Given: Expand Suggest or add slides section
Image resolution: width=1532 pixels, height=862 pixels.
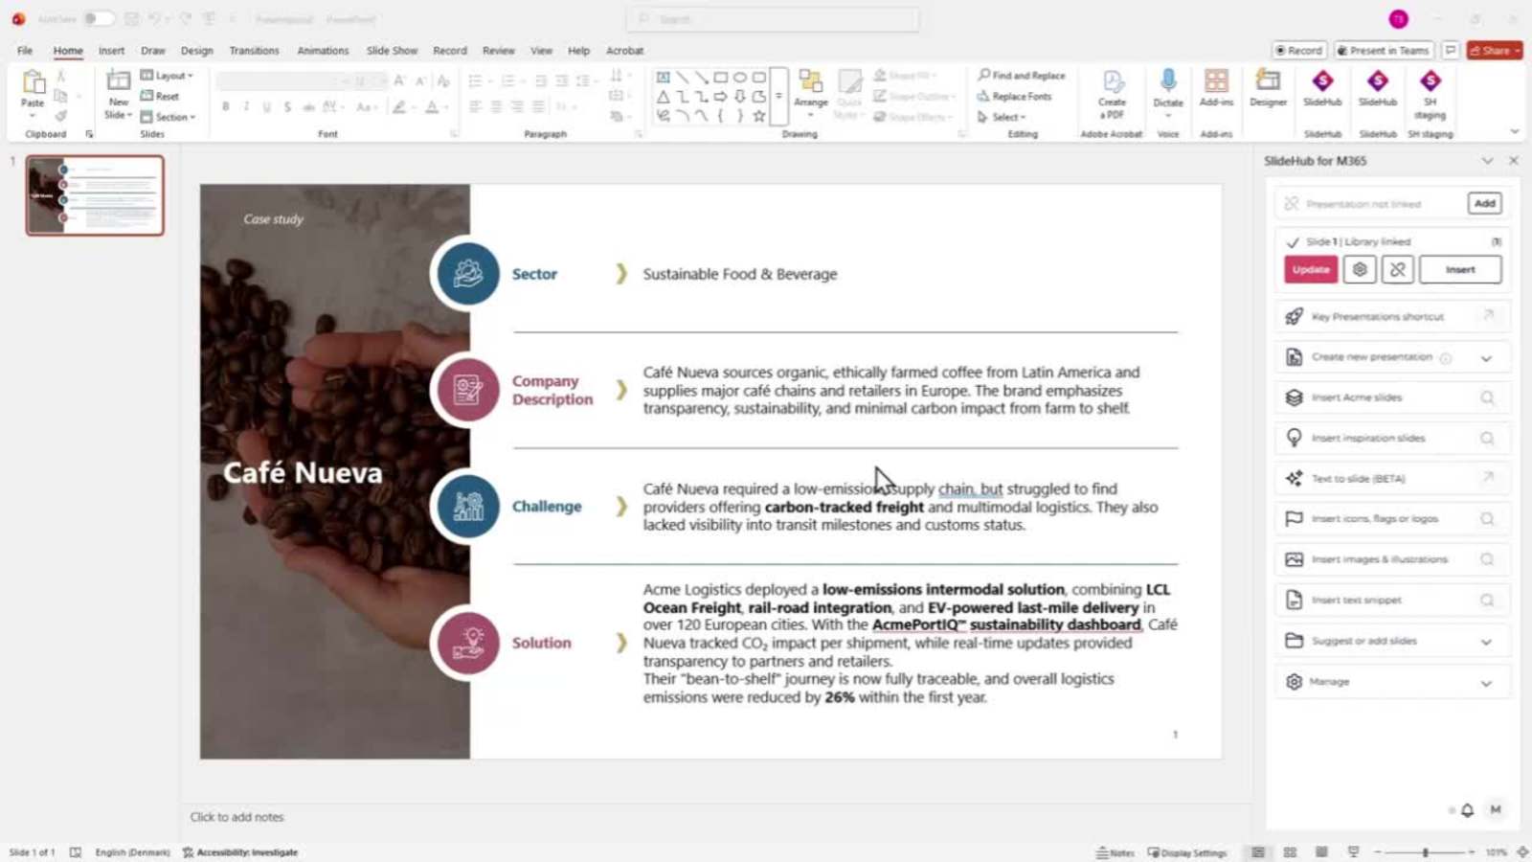Looking at the screenshot, I should (x=1486, y=642).
